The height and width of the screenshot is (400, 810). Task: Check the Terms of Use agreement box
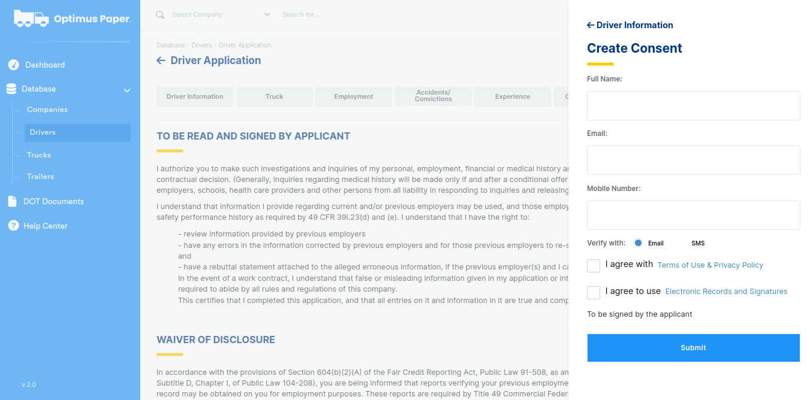[594, 265]
